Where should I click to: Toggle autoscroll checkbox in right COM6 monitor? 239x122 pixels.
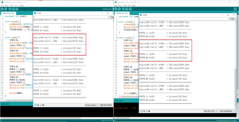click(x=140, y=111)
